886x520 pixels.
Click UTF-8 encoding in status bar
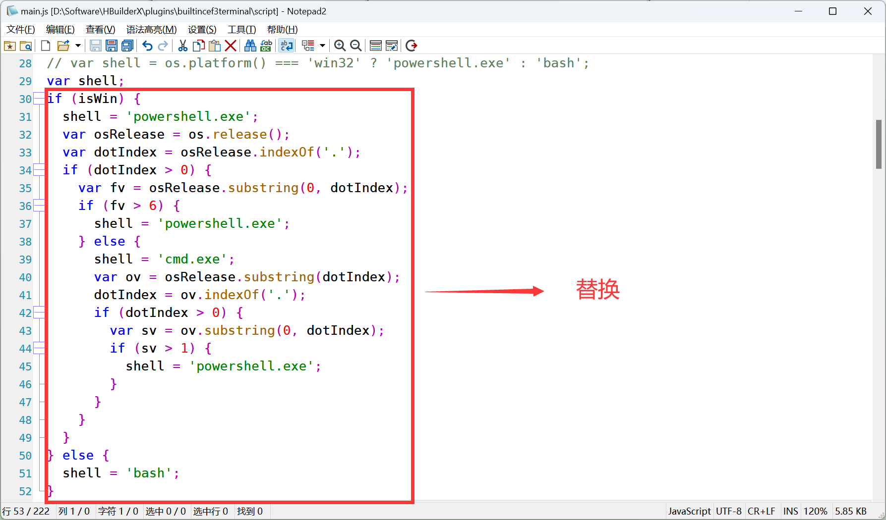coord(729,511)
